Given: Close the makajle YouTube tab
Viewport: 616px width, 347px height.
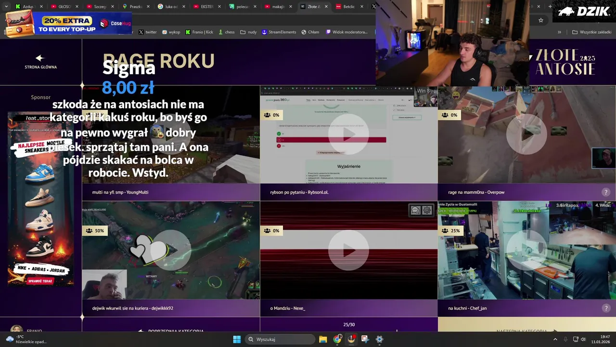Looking at the screenshot, I should [x=291, y=7].
